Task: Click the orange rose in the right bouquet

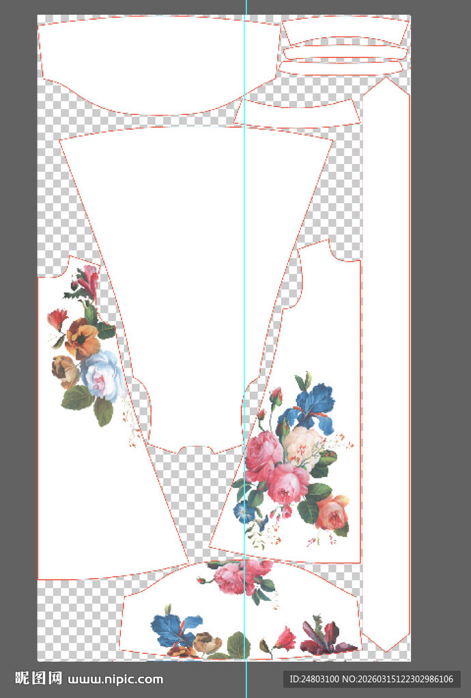Action: click(332, 513)
